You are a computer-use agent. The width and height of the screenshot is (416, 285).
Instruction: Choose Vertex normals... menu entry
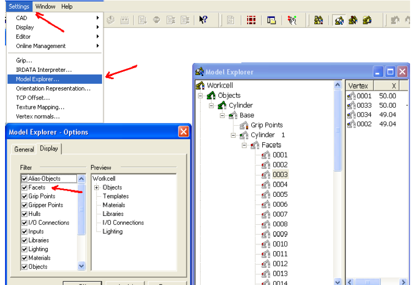click(54, 116)
